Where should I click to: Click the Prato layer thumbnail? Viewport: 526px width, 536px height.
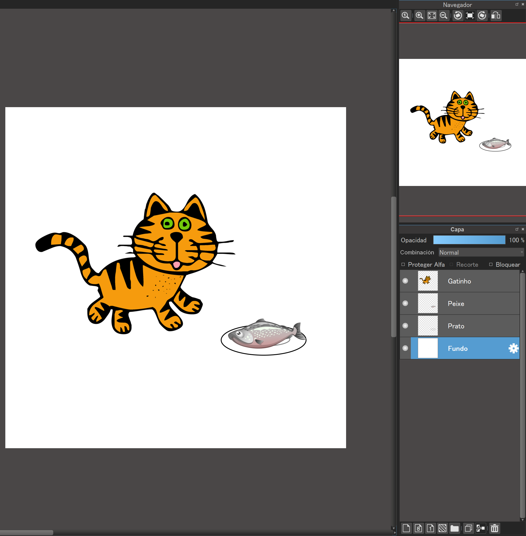pyautogui.click(x=428, y=326)
